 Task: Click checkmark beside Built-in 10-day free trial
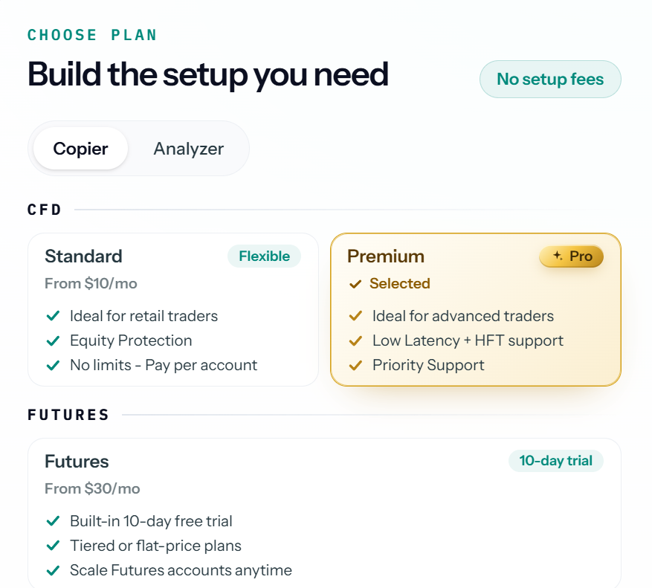click(53, 521)
